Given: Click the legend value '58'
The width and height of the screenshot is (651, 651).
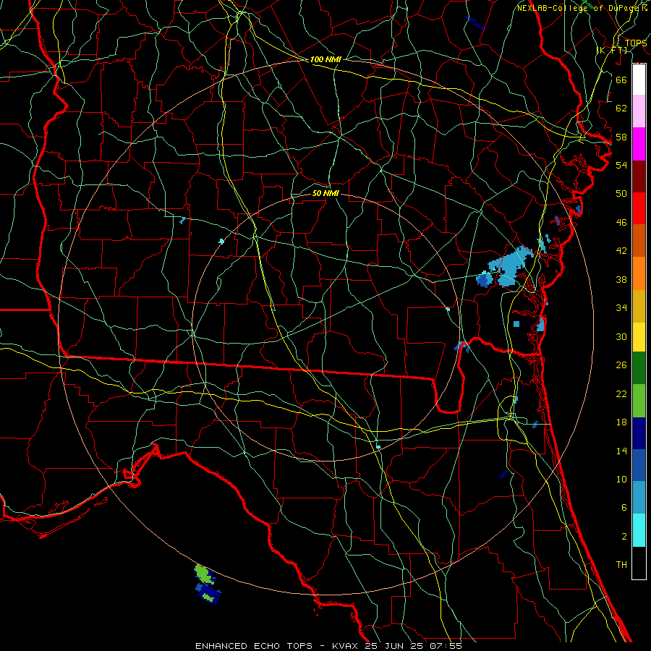Looking at the screenshot, I should coord(621,137).
